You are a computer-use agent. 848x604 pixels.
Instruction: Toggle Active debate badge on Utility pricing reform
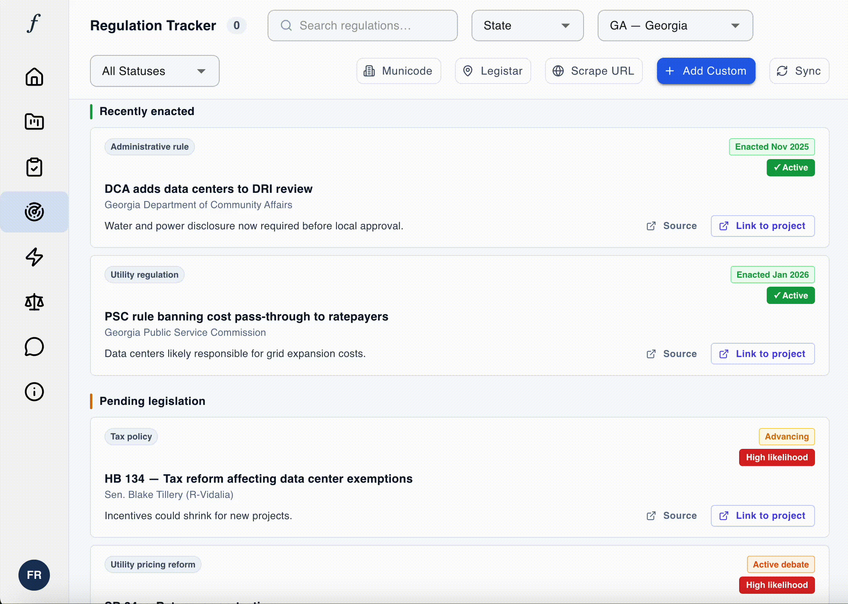[780, 564]
